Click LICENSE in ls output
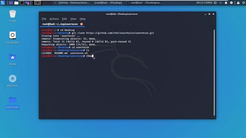 tap(47, 53)
